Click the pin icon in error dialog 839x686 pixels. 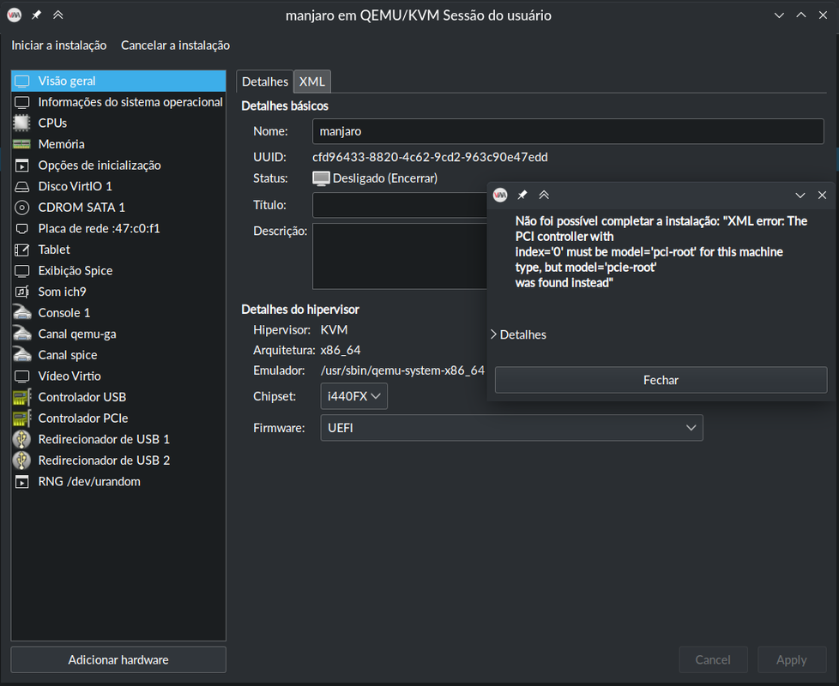click(x=522, y=196)
